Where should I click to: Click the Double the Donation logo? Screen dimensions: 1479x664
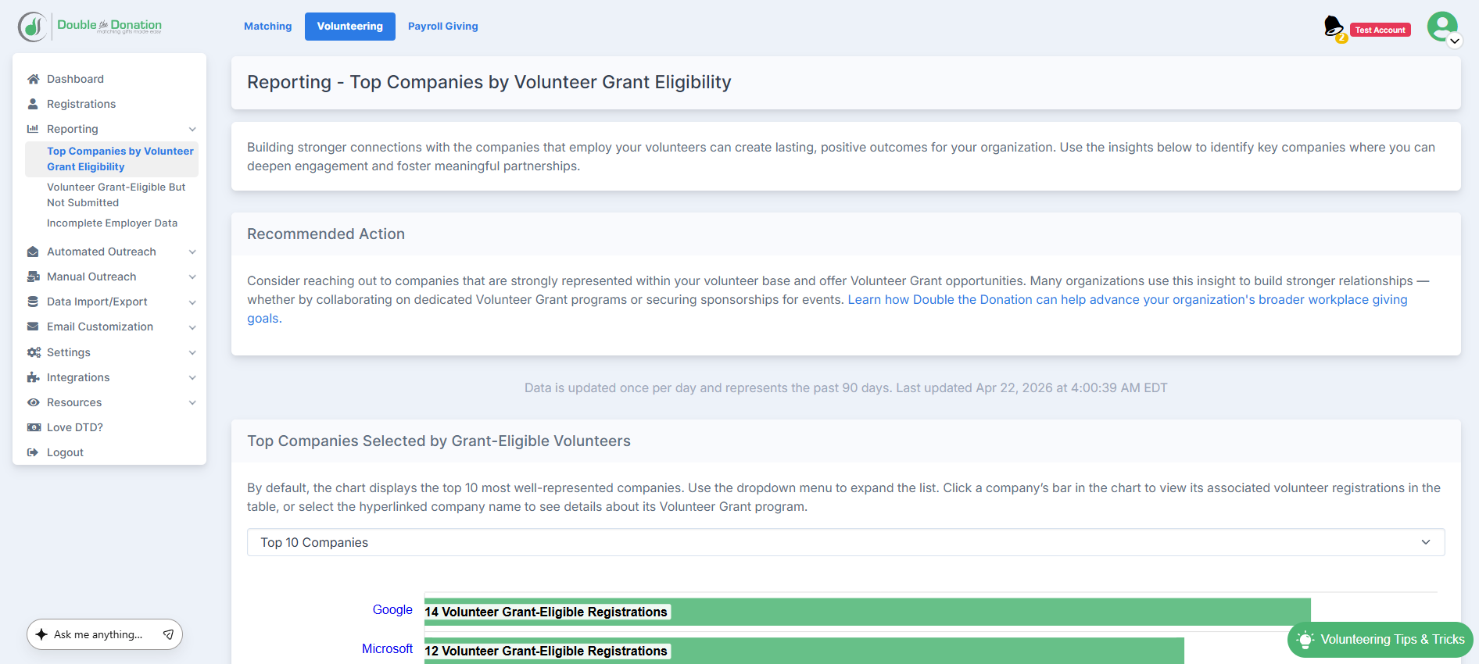point(90,27)
